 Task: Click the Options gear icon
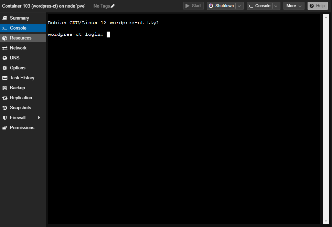pos(5,68)
